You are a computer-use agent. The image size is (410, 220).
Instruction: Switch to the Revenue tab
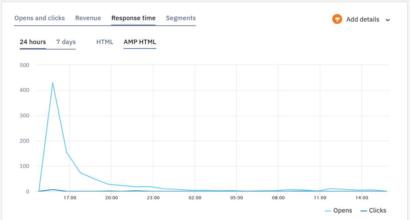(88, 18)
